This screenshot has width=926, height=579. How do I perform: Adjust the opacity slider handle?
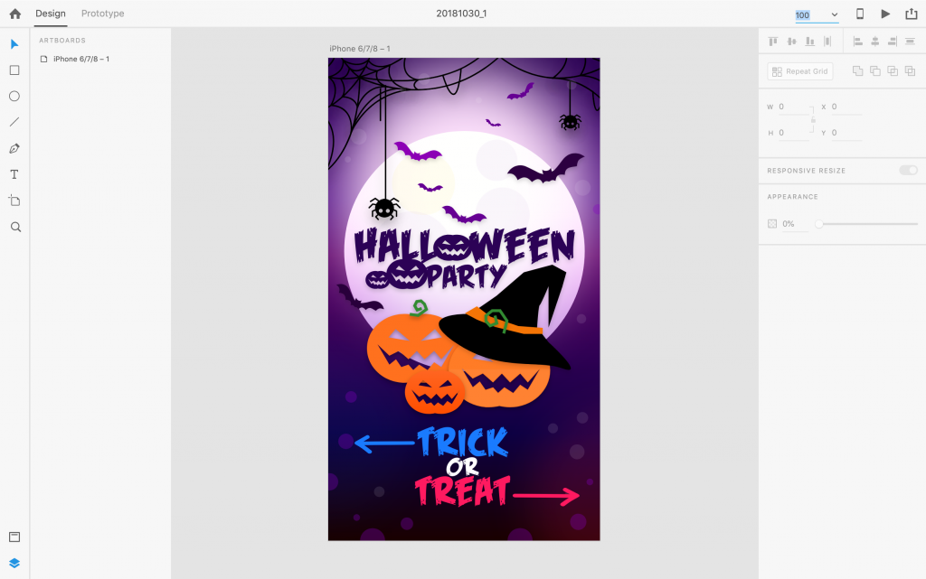[819, 223]
